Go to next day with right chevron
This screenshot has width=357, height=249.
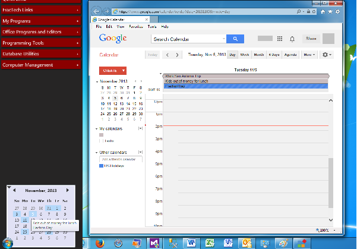click(177, 55)
